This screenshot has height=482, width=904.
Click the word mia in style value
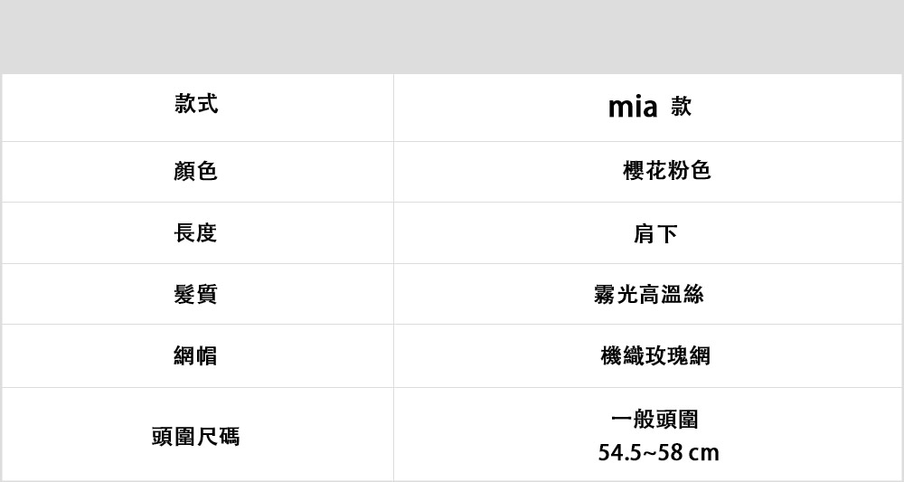pyautogui.click(x=632, y=108)
